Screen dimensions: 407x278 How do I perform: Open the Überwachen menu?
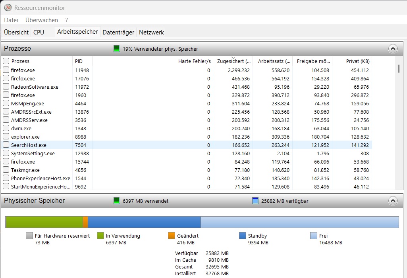pyautogui.click(x=42, y=20)
